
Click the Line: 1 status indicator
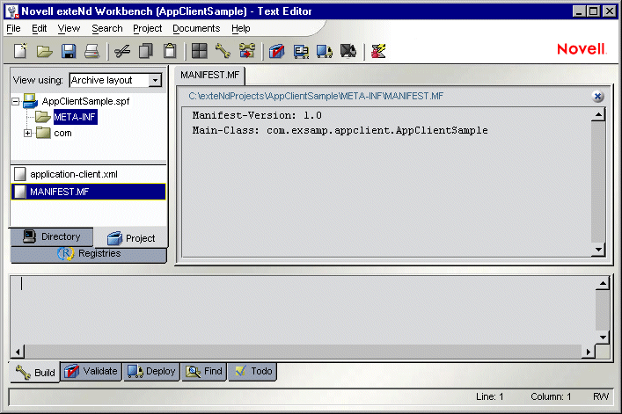pyautogui.click(x=489, y=396)
